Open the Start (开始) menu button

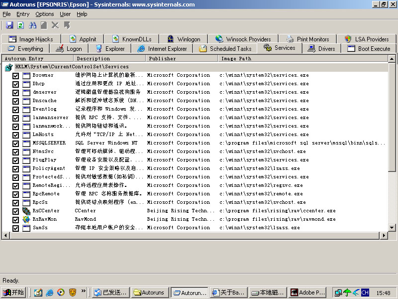pyautogui.click(x=14, y=293)
